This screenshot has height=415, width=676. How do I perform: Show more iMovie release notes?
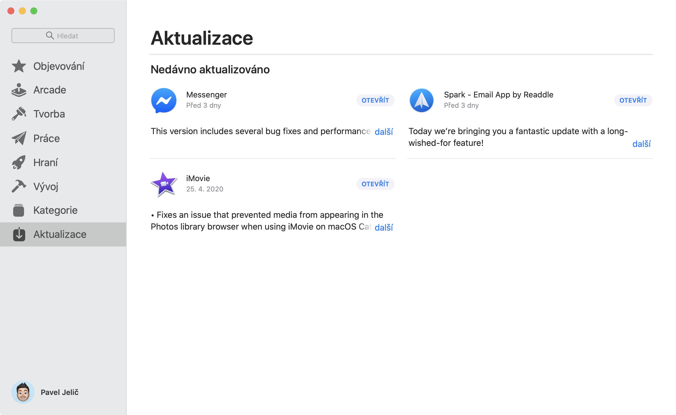384,228
